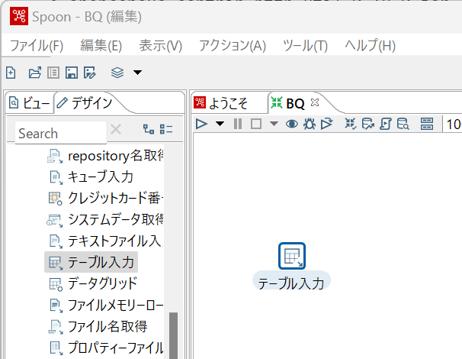
Task: Switch to the ようこそ tab
Action: point(222,103)
